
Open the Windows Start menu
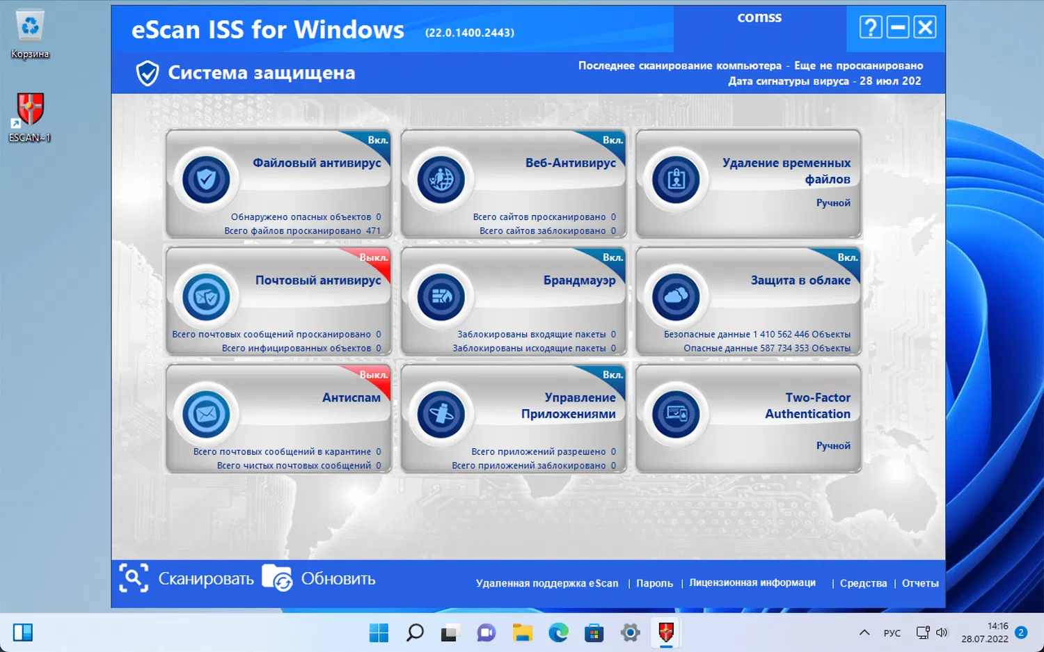379,633
